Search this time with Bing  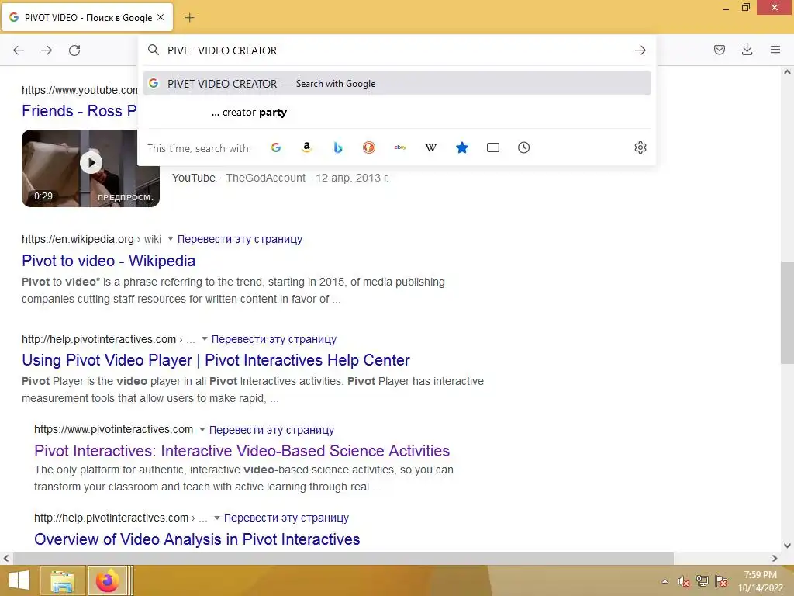tap(338, 147)
